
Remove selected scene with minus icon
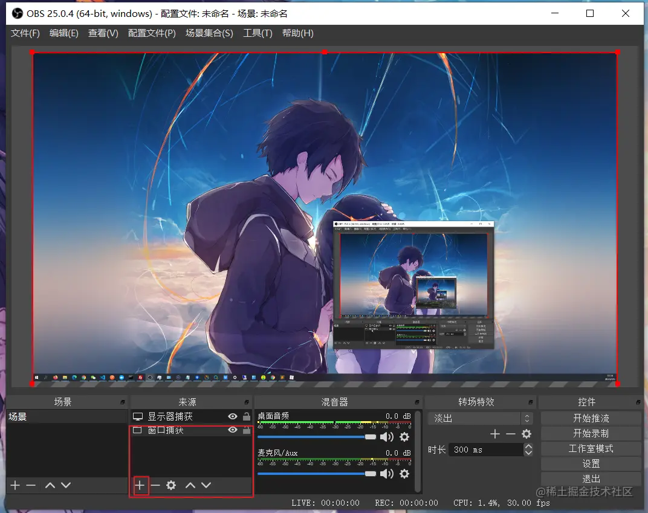31,485
